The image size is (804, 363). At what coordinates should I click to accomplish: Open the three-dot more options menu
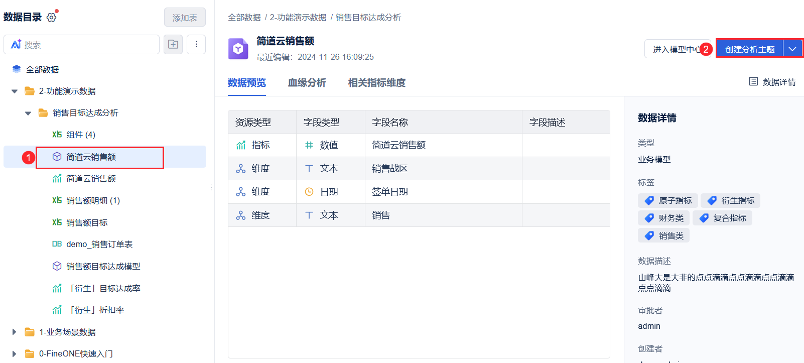pyautogui.click(x=196, y=44)
